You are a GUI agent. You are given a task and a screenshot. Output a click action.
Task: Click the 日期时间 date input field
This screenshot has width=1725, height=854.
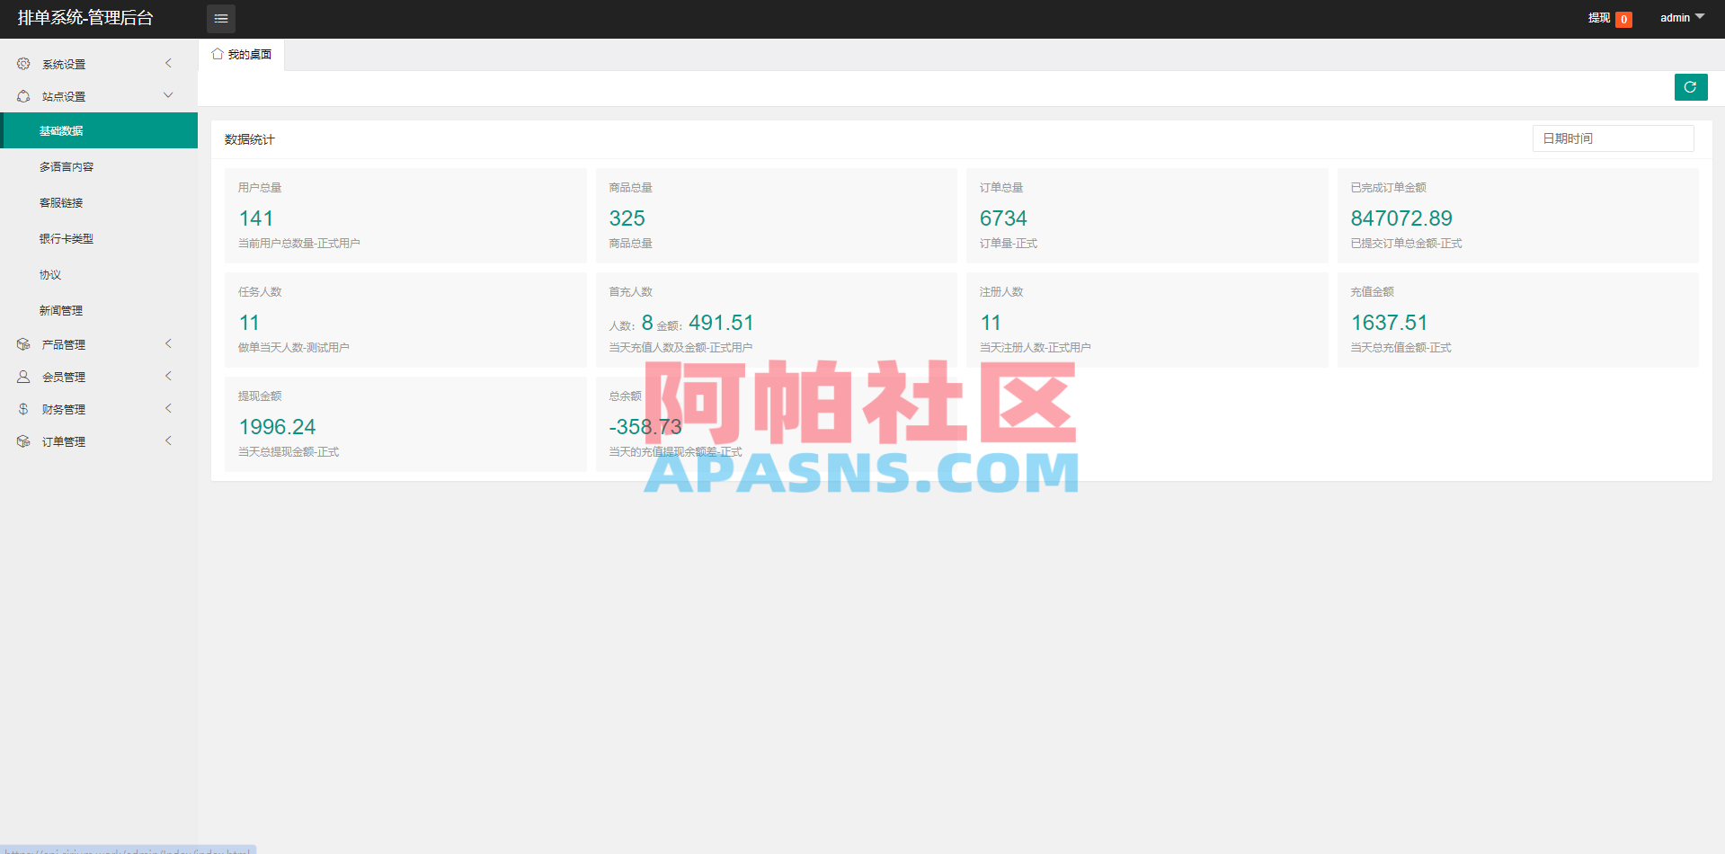(x=1612, y=138)
